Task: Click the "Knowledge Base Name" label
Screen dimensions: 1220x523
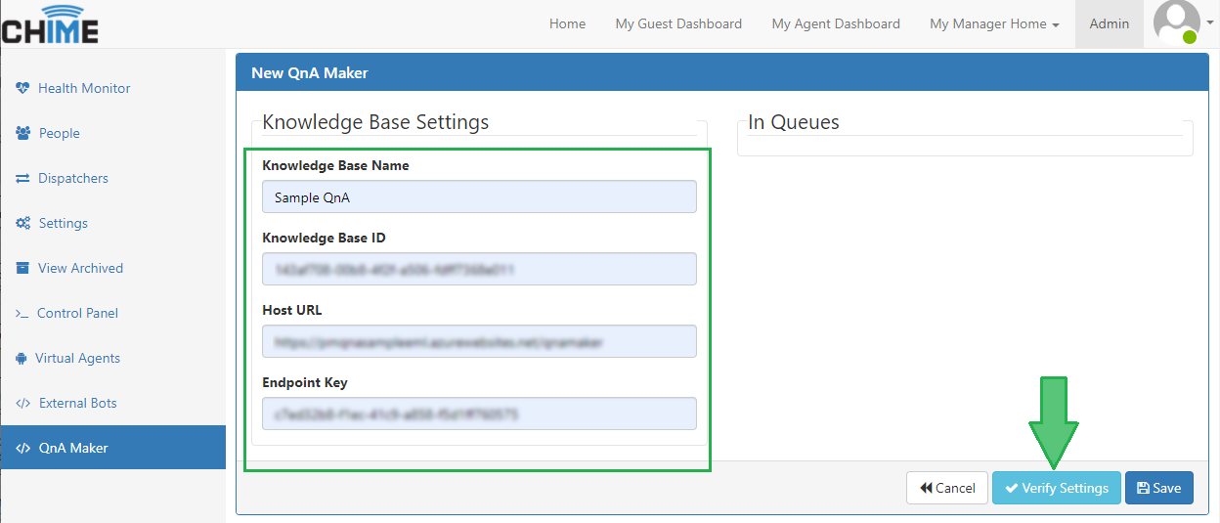Action: click(336, 165)
